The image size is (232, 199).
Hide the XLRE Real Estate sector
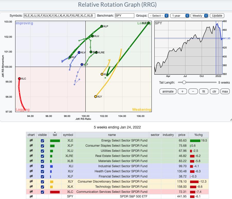(42, 156)
